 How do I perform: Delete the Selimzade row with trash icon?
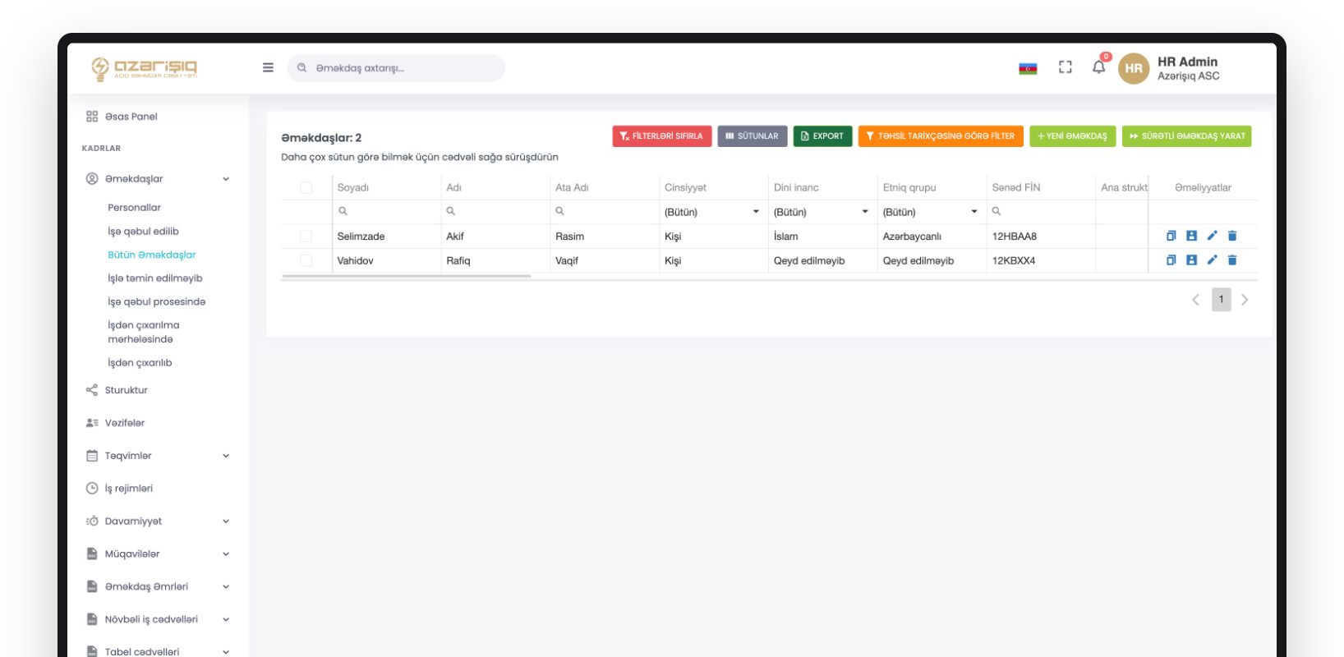click(1232, 236)
